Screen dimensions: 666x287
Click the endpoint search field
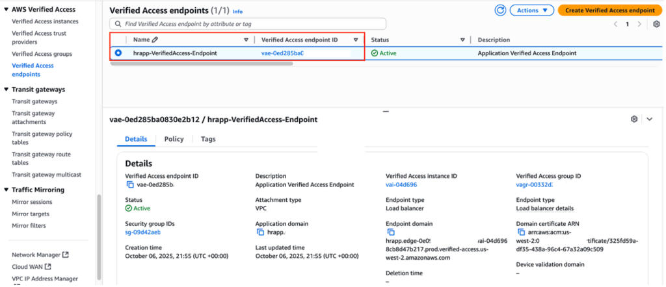pyautogui.click(x=248, y=24)
